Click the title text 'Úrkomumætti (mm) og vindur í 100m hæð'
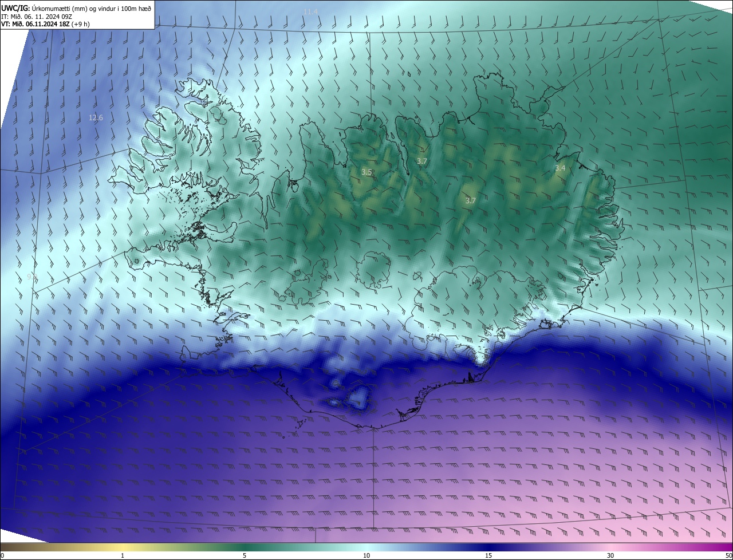 91,8
